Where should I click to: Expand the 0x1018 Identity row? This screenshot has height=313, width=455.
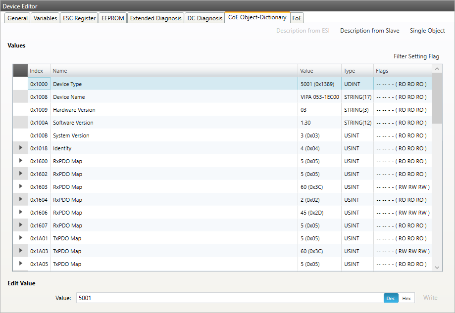(21, 148)
